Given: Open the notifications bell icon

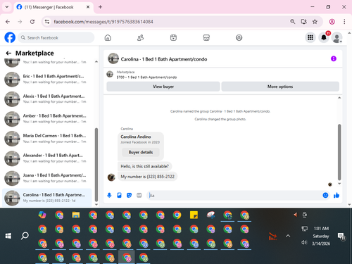Looking at the screenshot, I should coord(324,37).
